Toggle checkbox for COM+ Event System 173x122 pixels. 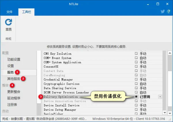pyautogui.click(x=136, y=58)
